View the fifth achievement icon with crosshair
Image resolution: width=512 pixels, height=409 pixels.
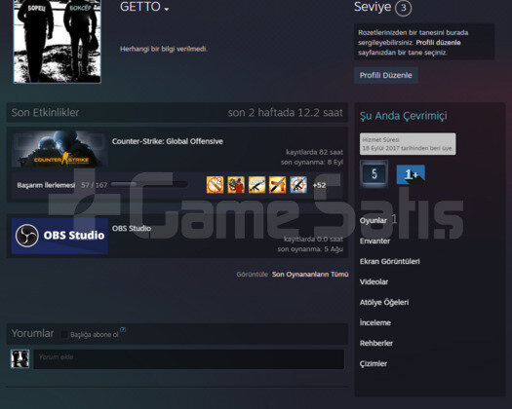pyautogui.click(x=298, y=185)
